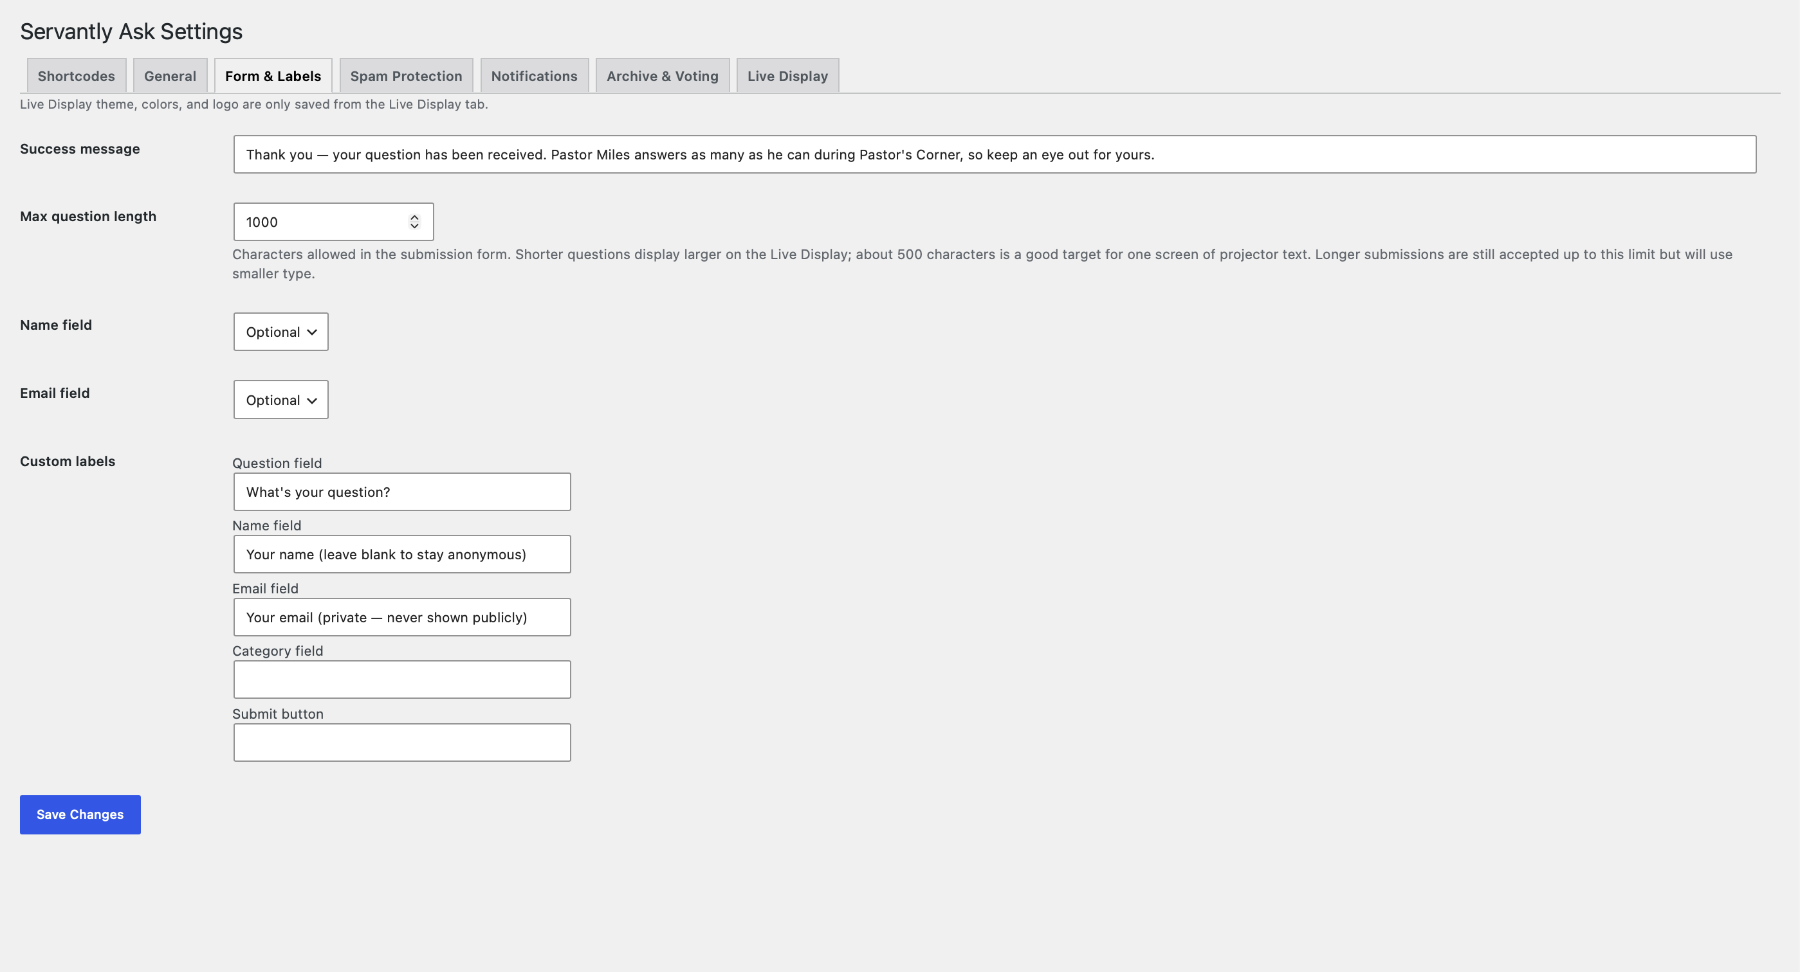Click the Characters allowed description text
This screenshot has width=1800, height=972.
tap(982, 264)
